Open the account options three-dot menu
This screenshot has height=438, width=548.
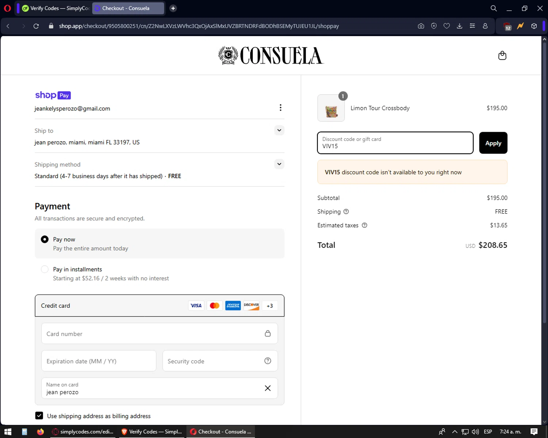coord(280,108)
